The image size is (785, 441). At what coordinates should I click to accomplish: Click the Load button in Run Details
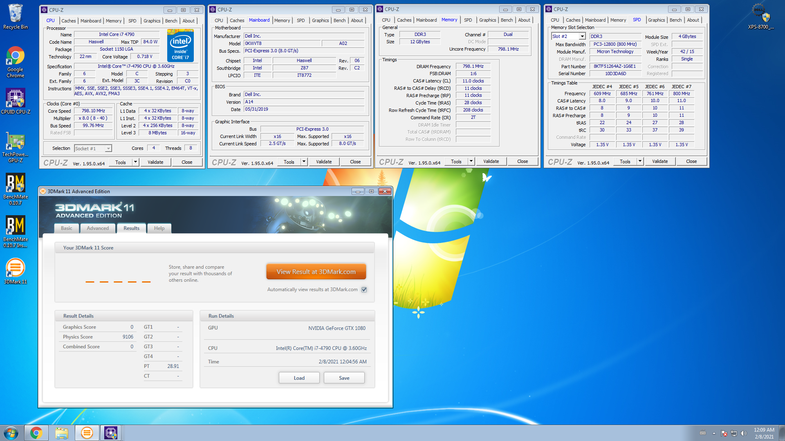tap(299, 378)
